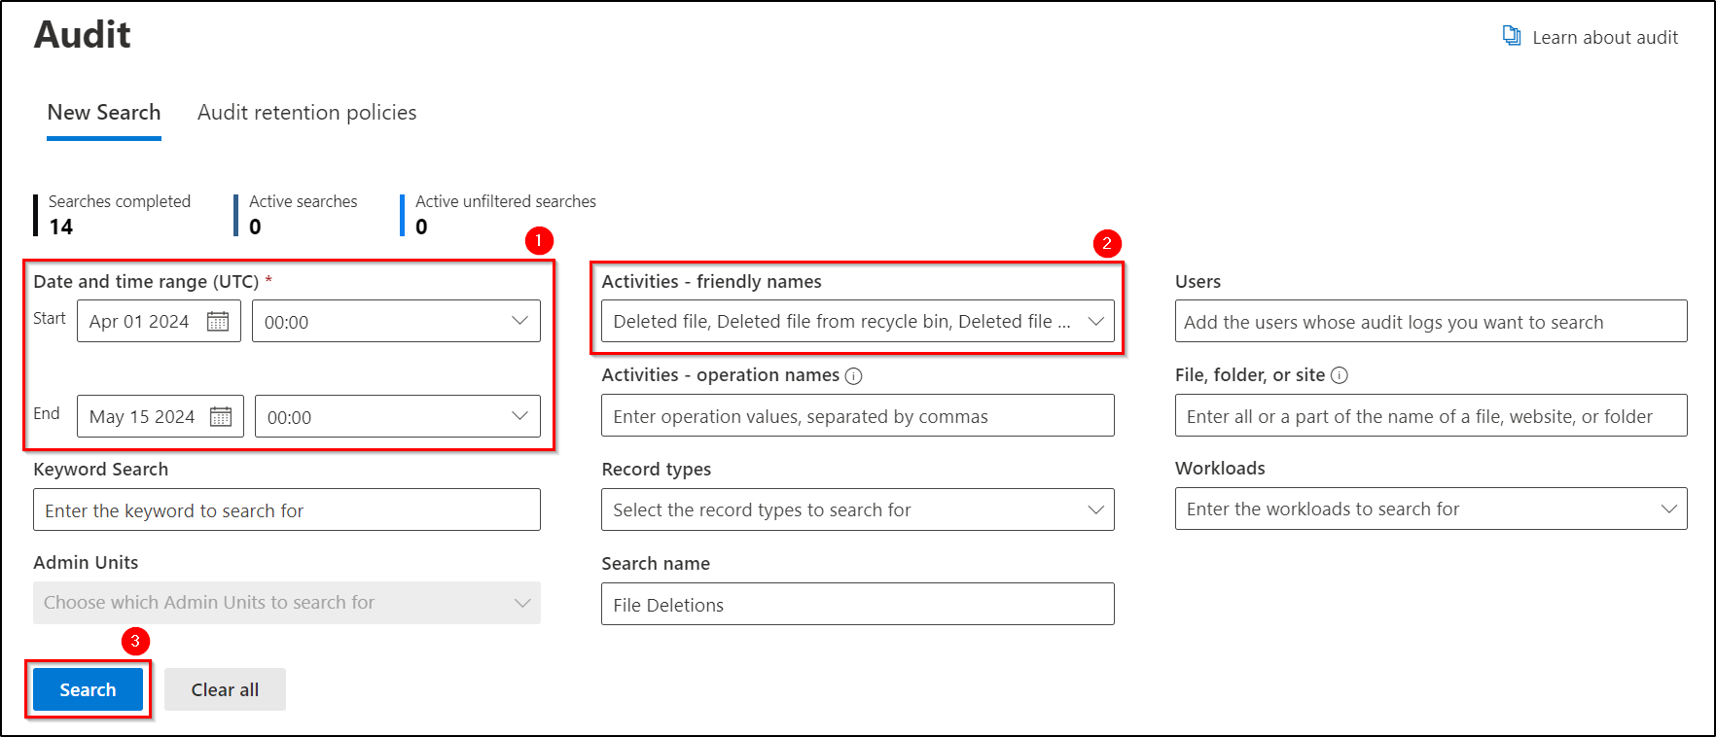
Task: Open the Record types dropdown
Action: [x=1095, y=509]
